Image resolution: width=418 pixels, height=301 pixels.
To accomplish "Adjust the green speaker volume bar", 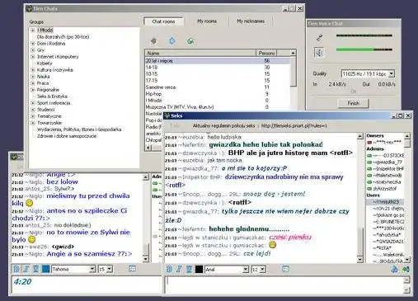I will (364, 49).
